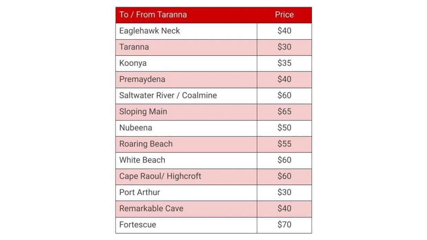Image resolution: width=427 pixels, height=240 pixels.
Task: Select the Koonya destination
Action: point(133,63)
